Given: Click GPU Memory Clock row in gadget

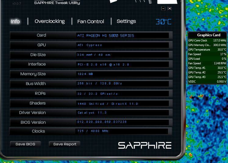Looking at the screenshot, I should [207, 45].
